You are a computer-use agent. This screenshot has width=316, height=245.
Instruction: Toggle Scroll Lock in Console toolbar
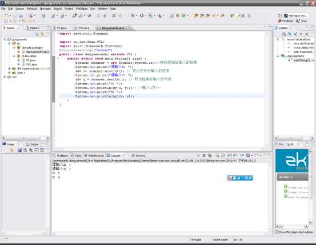[223, 156]
